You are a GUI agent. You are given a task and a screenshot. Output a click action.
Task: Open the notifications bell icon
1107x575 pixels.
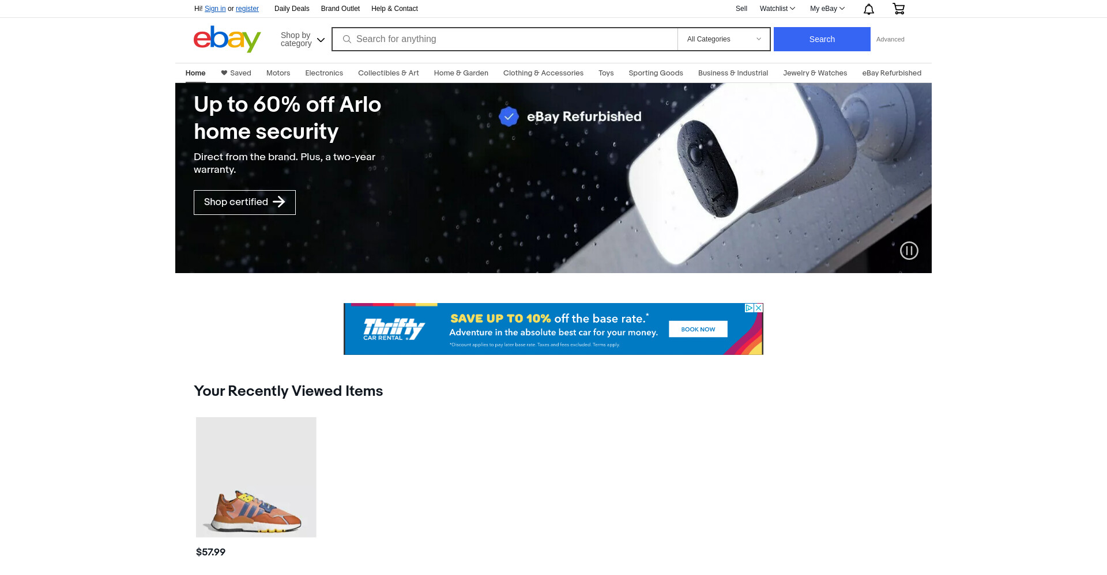pyautogui.click(x=869, y=9)
